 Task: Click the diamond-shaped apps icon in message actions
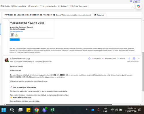[129, 59]
